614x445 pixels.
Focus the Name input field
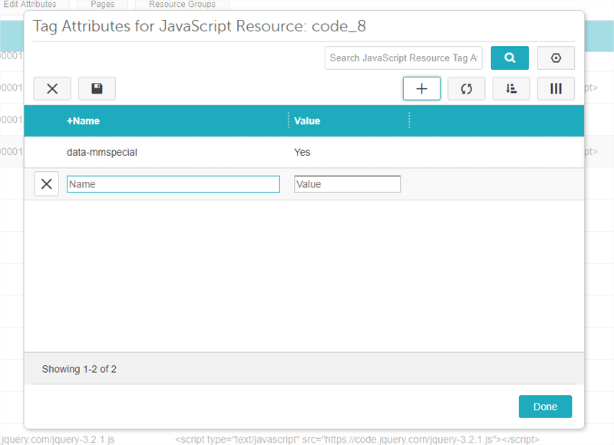click(x=173, y=184)
